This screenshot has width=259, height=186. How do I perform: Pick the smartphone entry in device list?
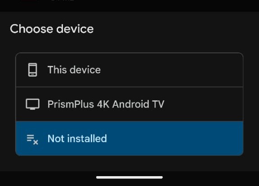129,70
